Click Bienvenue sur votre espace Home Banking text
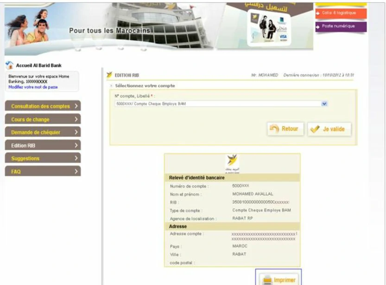Screen dimensions: 386x285 [38, 79]
